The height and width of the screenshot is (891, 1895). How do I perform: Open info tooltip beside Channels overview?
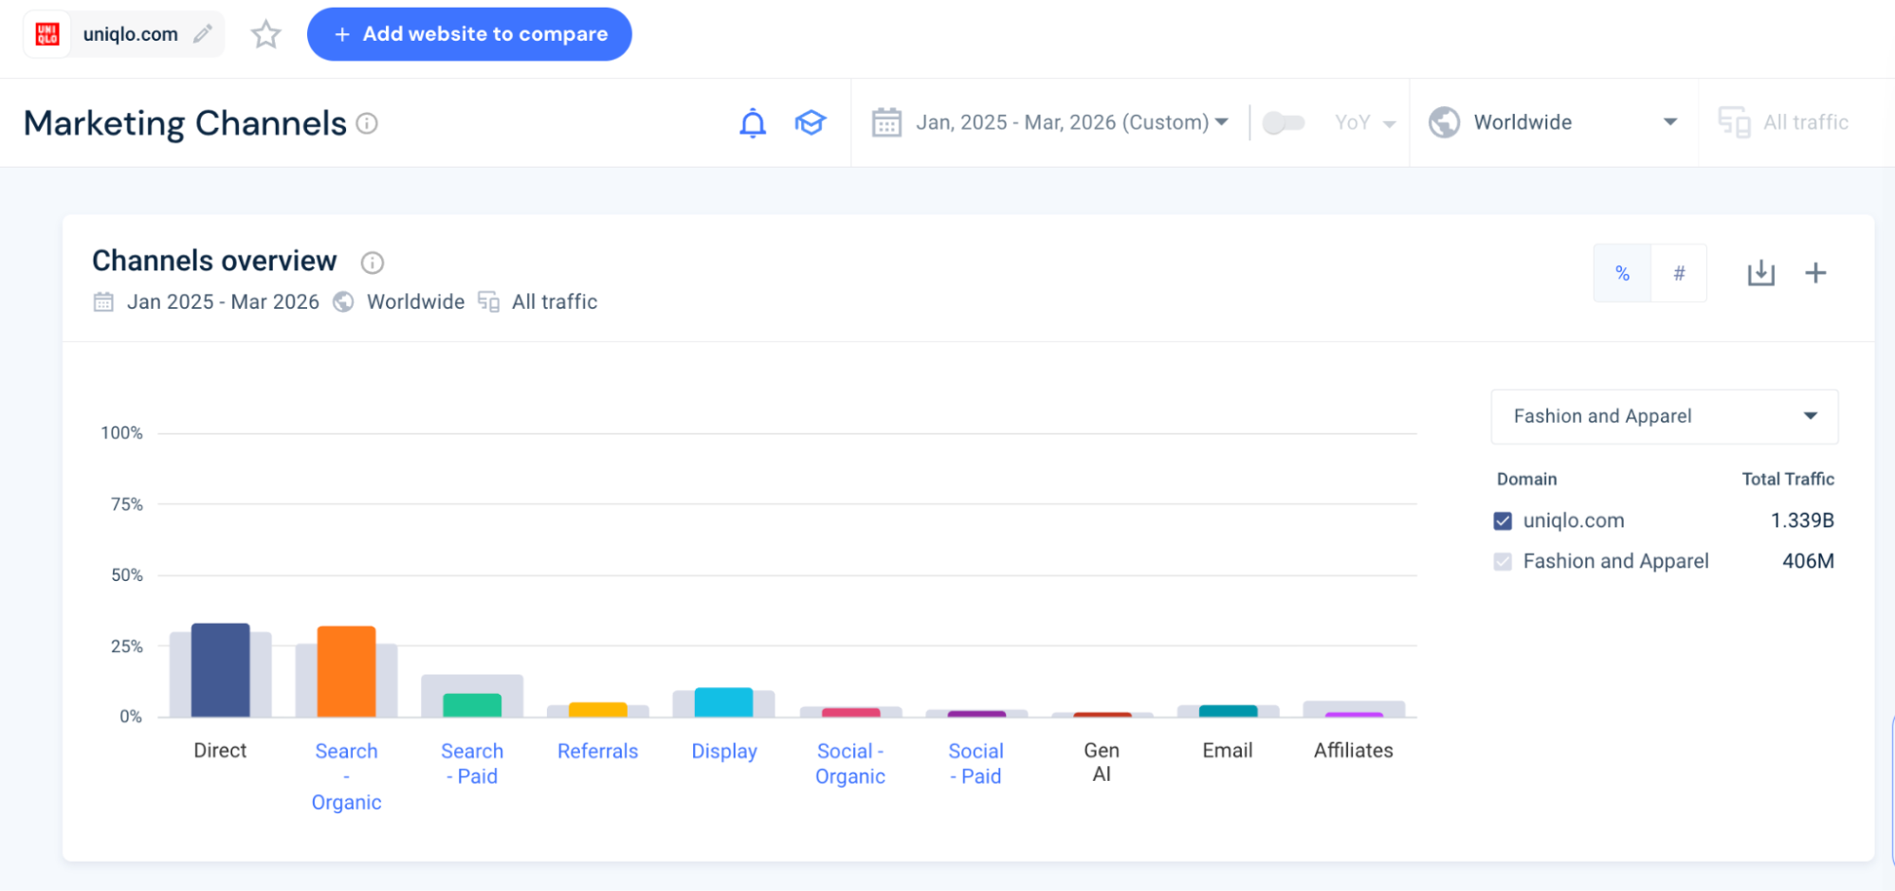(373, 263)
